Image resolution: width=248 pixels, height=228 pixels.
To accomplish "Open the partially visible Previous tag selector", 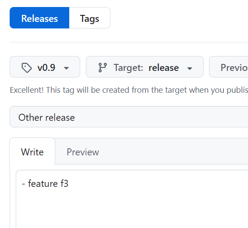I will click(x=229, y=67).
